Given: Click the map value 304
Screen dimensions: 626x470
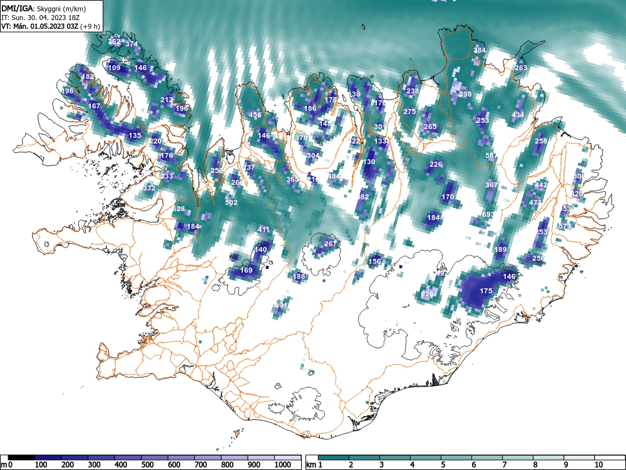Looking at the screenshot, I should point(314,156).
